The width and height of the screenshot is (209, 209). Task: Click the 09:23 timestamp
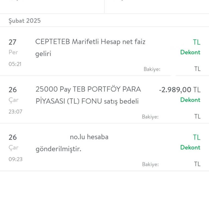(15, 159)
